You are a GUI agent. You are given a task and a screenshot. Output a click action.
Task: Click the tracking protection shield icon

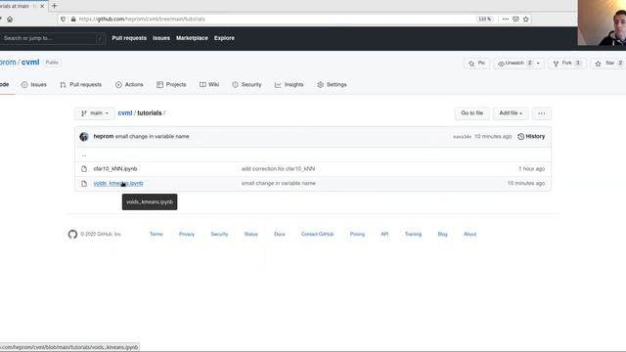63,20
